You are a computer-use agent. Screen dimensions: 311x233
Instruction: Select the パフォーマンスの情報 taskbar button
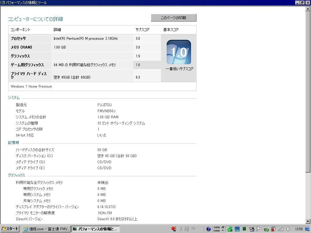tap(95, 229)
